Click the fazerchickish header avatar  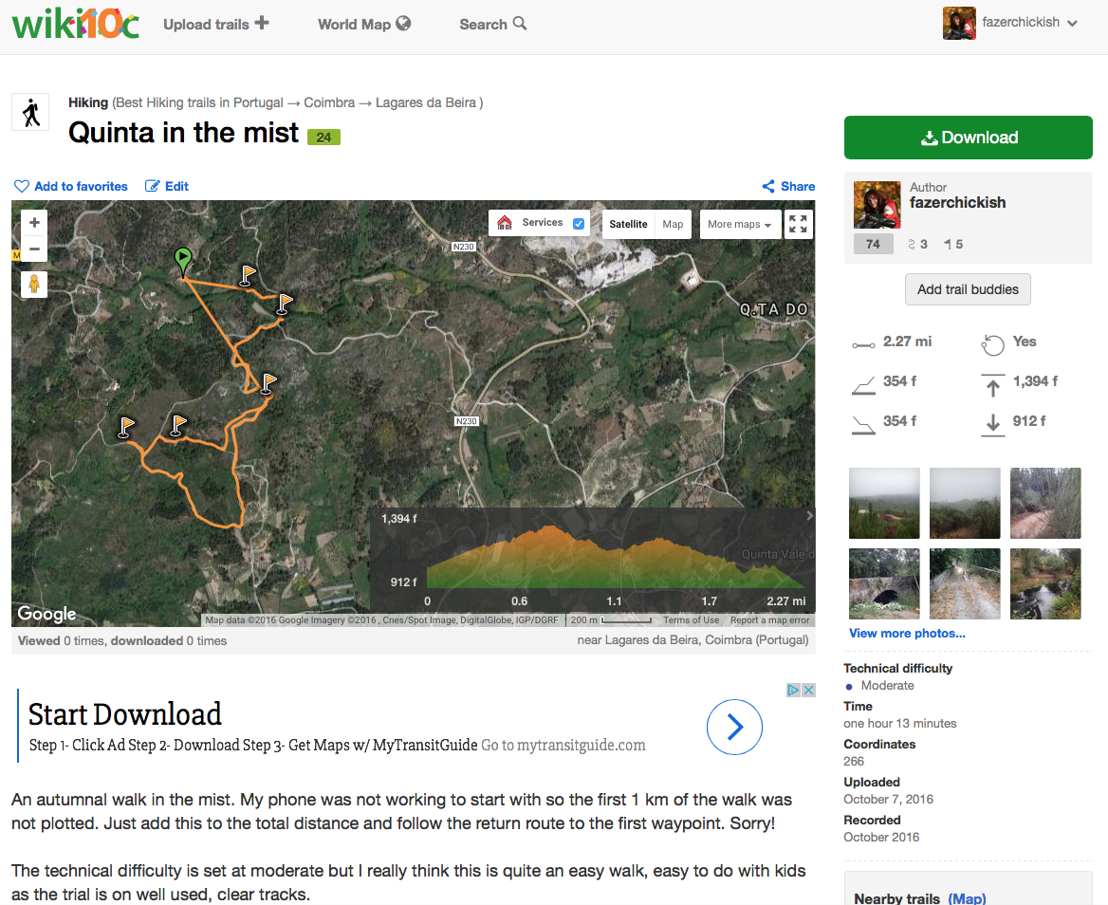(x=959, y=24)
